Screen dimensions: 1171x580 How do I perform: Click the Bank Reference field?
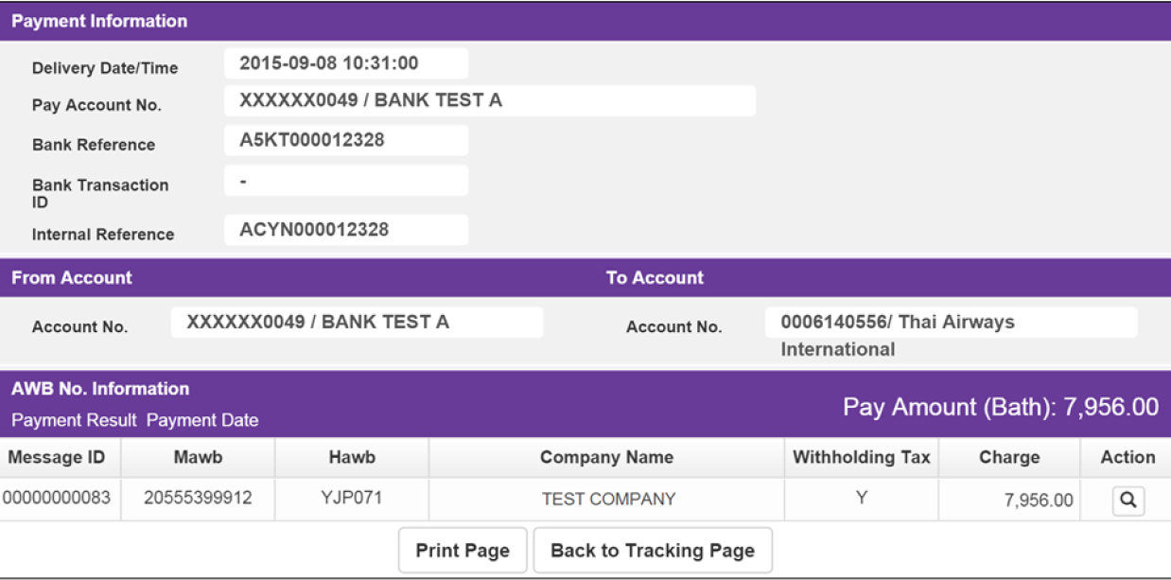(346, 141)
